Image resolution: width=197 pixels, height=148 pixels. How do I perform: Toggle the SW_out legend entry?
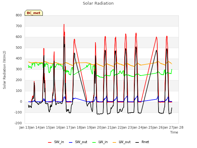[x=78, y=142]
